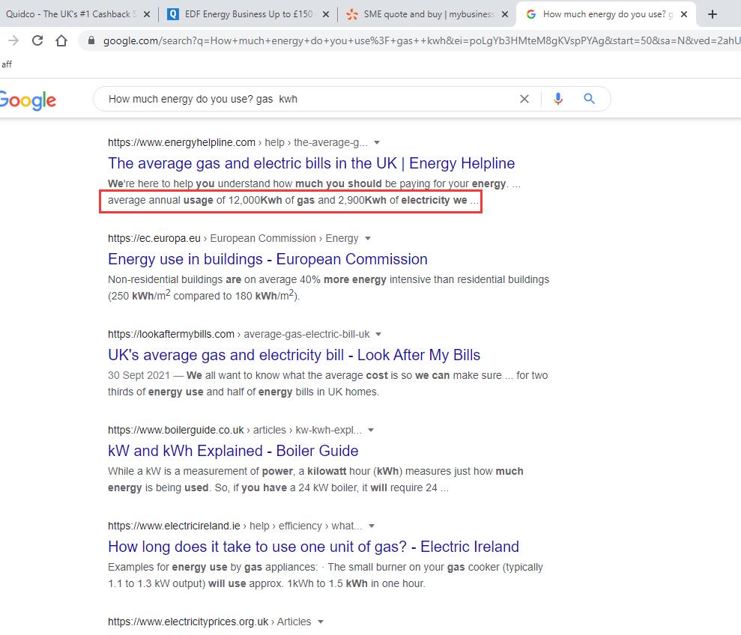The width and height of the screenshot is (741, 635).
Task: Open The average gas and electric bills link
Action: coord(311,163)
